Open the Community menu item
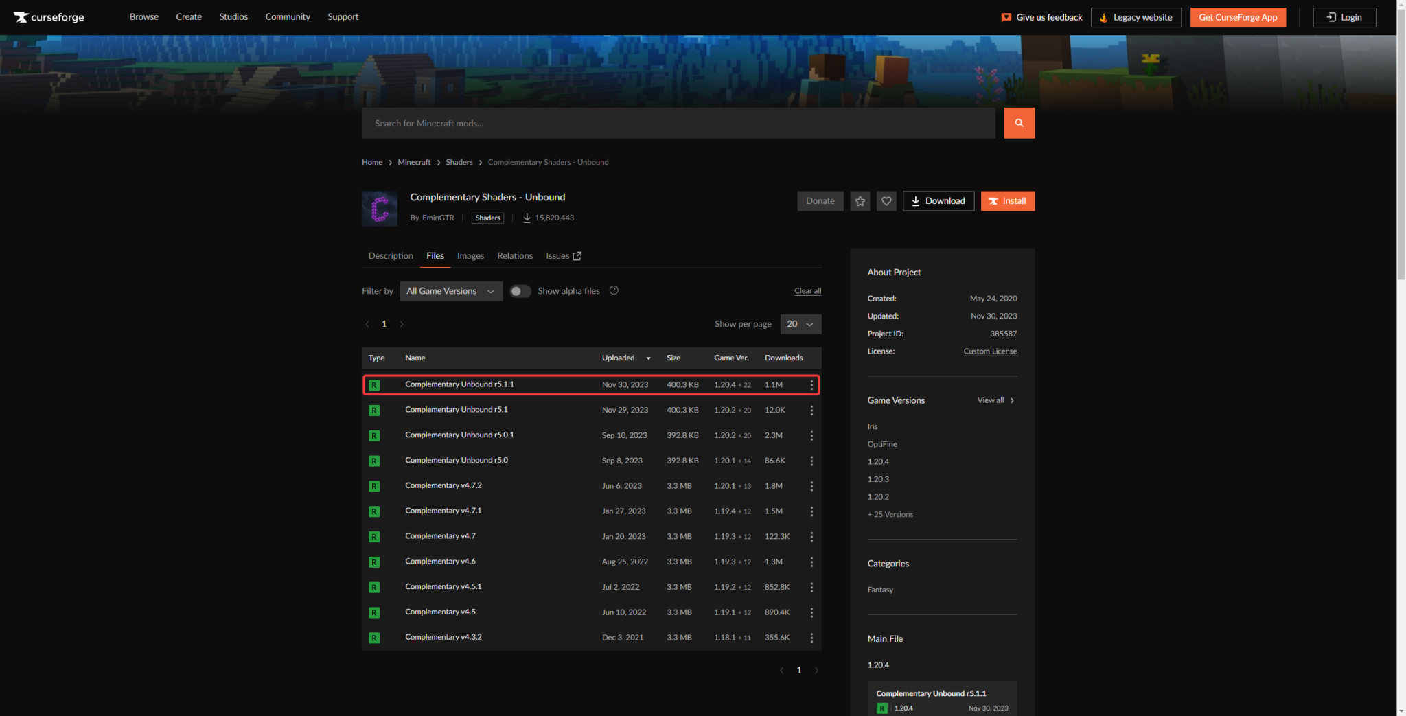 pos(287,16)
